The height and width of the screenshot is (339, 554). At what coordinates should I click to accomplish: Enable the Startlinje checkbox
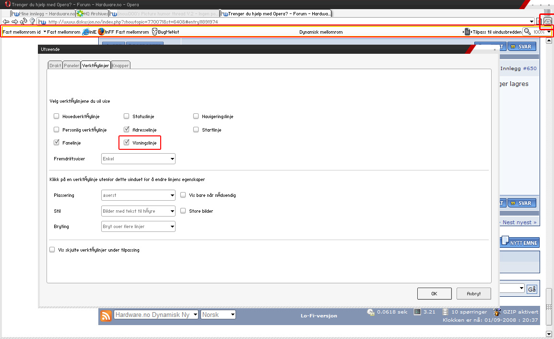(196, 130)
